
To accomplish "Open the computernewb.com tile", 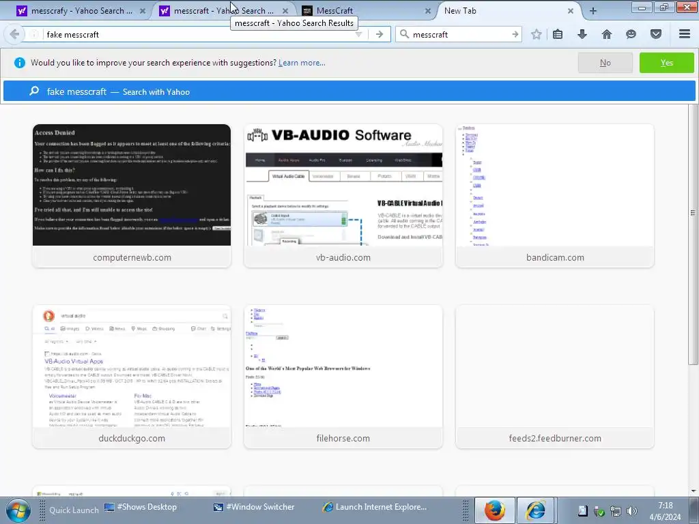I will pos(132,196).
